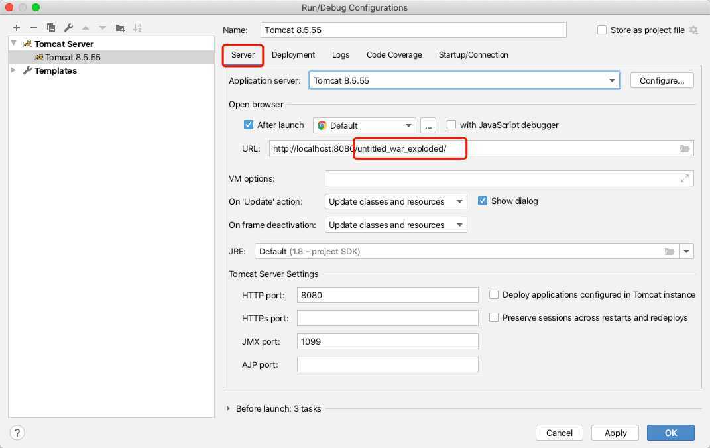710x448 pixels.
Task: Select the Tomcat Server tree item
Action: [x=111, y=44]
